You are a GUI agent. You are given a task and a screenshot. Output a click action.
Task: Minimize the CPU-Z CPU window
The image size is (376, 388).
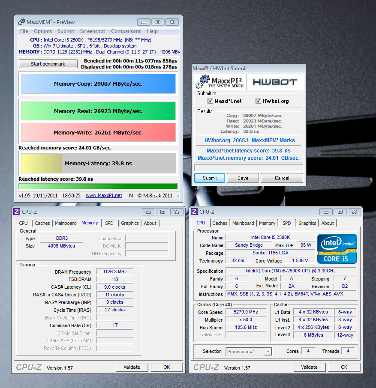click(x=326, y=212)
